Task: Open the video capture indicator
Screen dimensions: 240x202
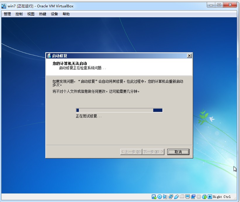Action: (193, 196)
